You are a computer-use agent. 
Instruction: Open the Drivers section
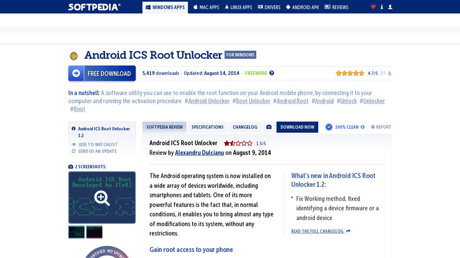[x=269, y=7]
